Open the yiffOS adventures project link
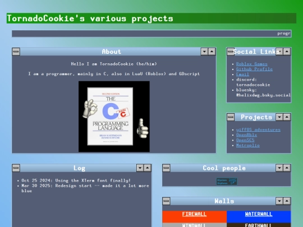303x227 pixels. click(x=258, y=129)
